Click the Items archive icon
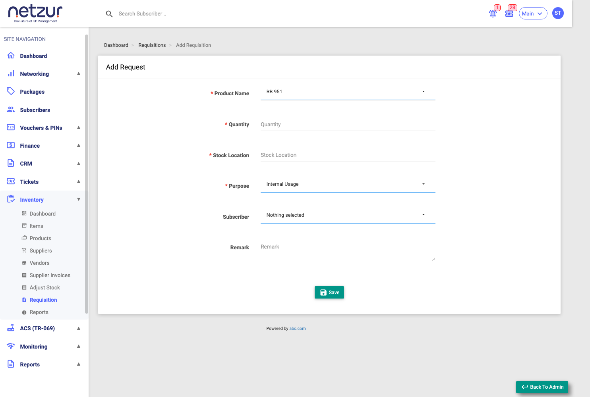Viewport: 590px width, 397px height. [24, 226]
